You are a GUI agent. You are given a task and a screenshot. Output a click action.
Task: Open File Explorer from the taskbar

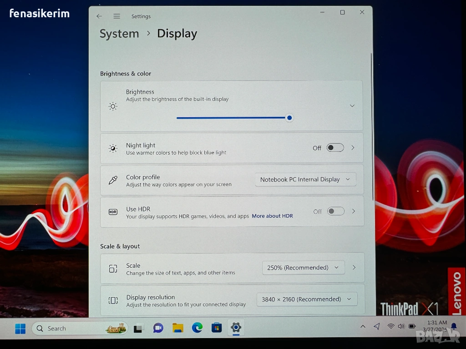click(x=177, y=328)
